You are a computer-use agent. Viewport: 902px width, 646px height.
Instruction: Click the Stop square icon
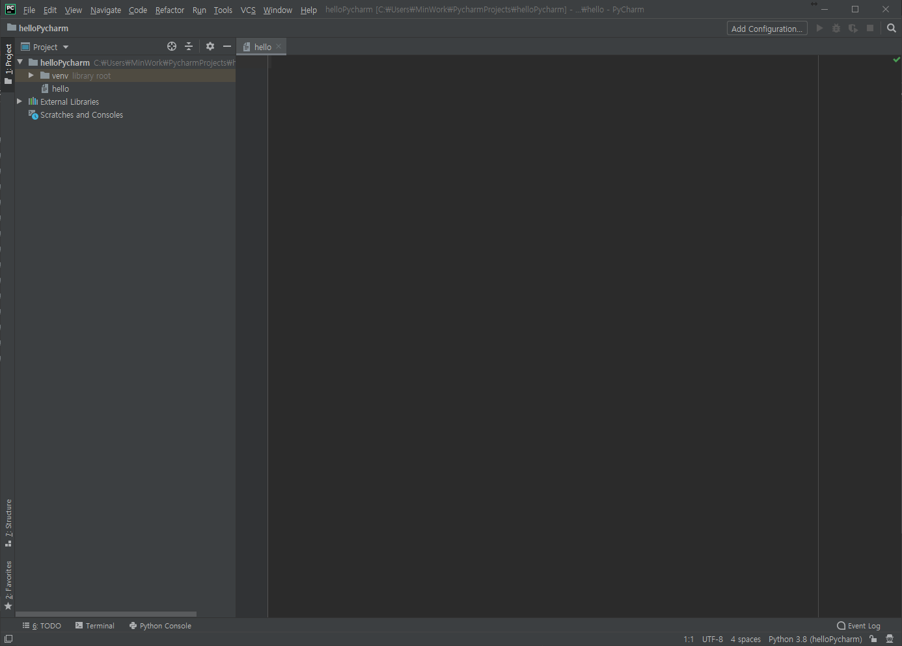coord(870,28)
